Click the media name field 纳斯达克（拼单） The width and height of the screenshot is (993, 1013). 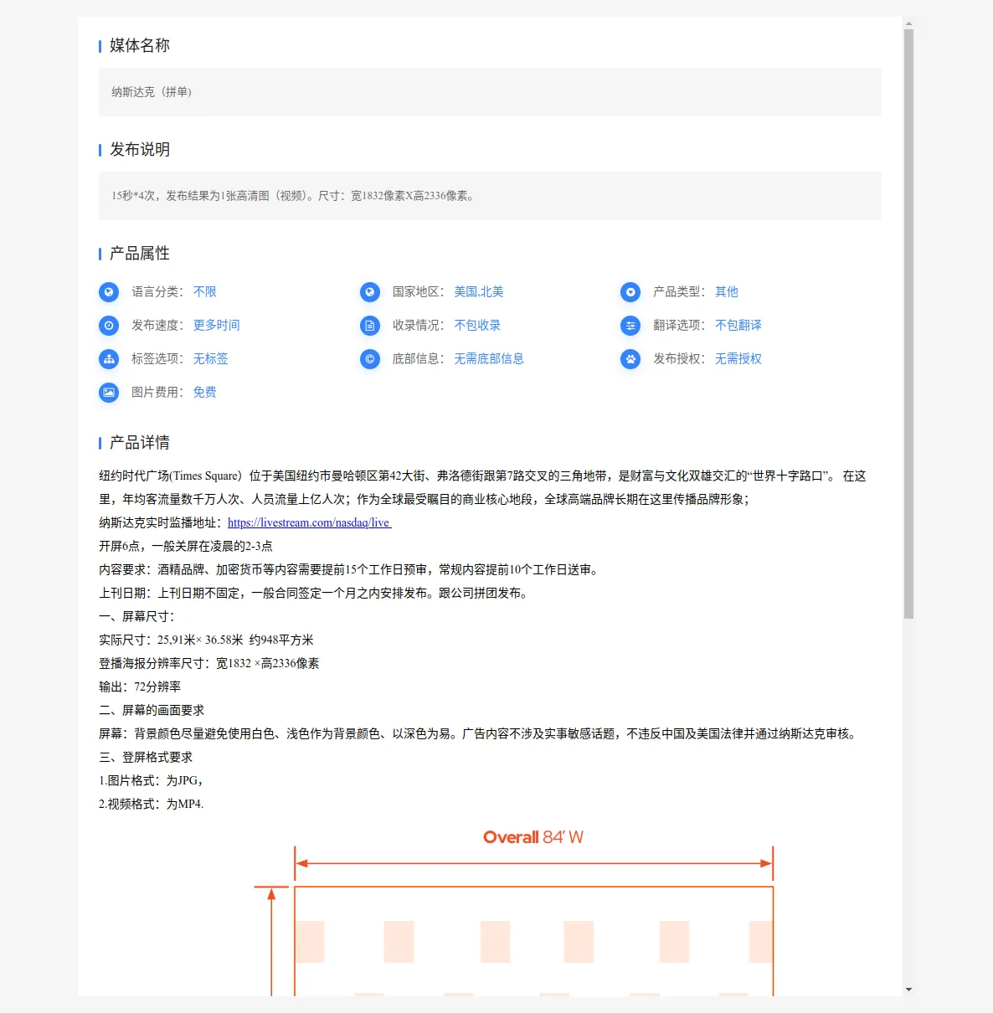coord(490,92)
